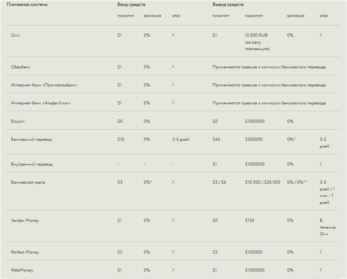Click Perfect Money deposit lightning icon
347x279 pixels.
click(173, 252)
